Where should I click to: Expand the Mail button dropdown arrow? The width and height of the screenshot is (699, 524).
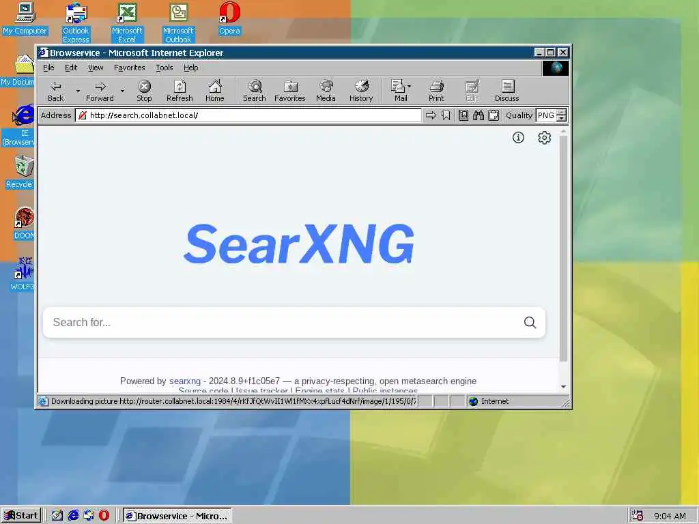point(410,87)
